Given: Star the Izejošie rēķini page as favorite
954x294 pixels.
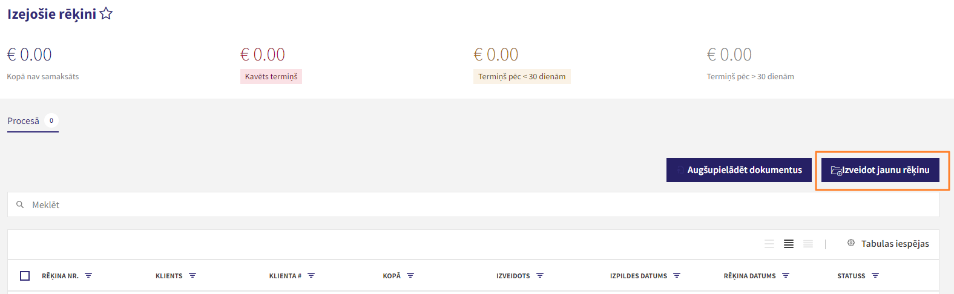Looking at the screenshot, I should pos(106,13).
